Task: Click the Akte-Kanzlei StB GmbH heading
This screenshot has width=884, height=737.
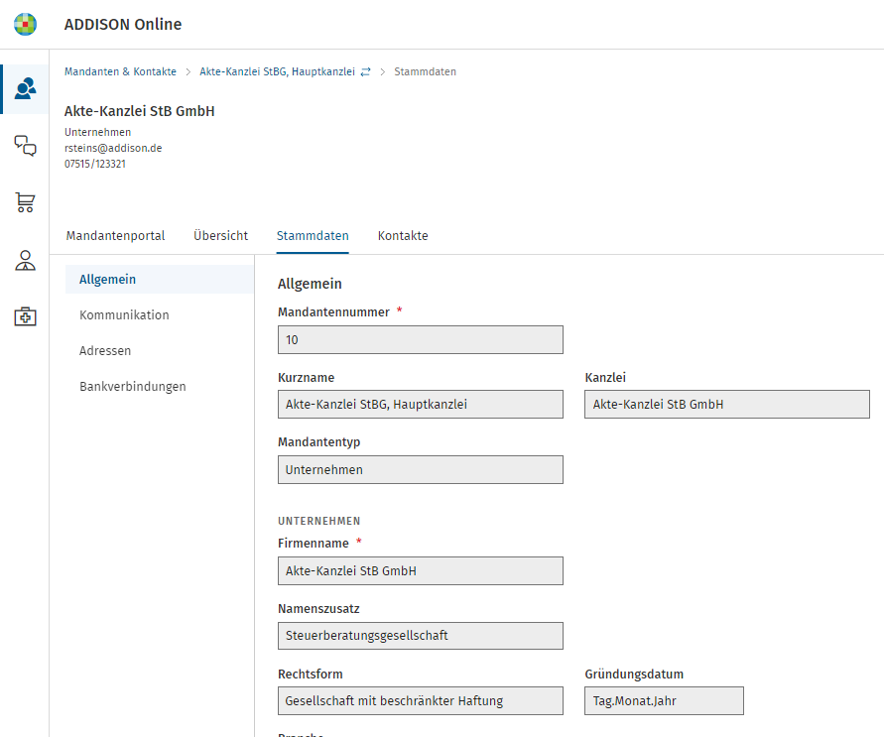Action: click(139, 111)
